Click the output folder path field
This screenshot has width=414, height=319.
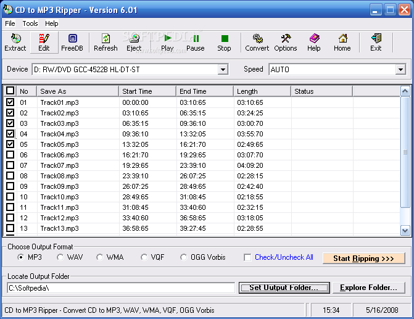(x=121, y=288)
